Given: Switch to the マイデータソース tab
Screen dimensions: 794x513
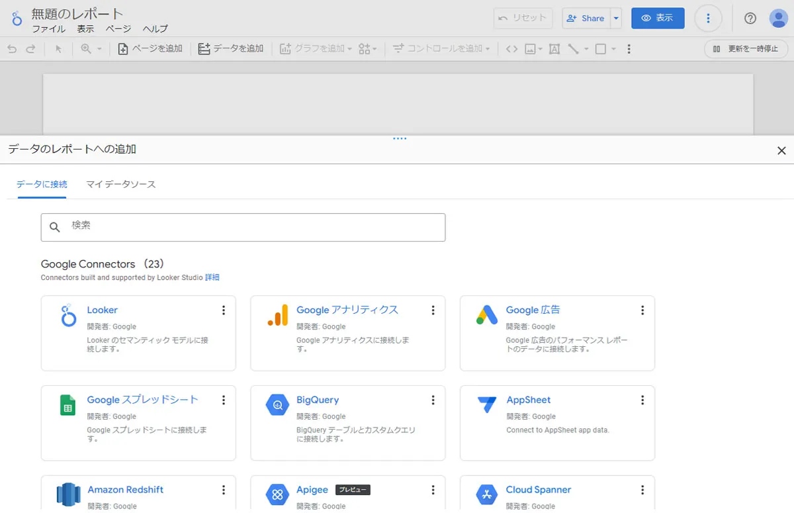Looking at the screenshot, I should (x=121, y=184).
